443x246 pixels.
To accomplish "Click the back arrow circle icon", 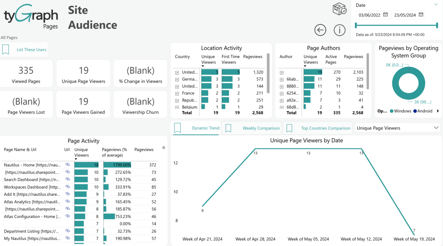I will 320,30.
